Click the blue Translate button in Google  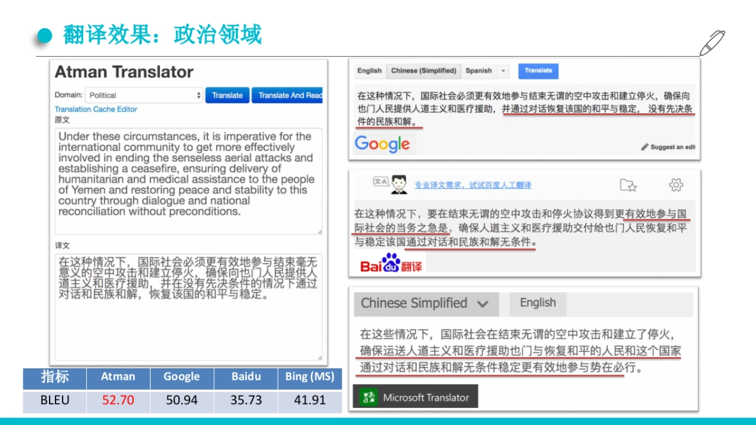coord(538,71)
